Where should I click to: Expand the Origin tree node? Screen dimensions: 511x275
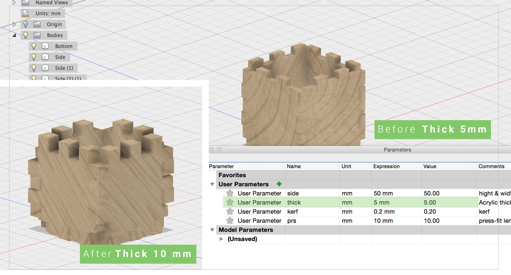pos(14,24)
